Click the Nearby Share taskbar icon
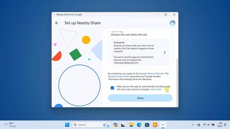 click(x=163, y=125)
